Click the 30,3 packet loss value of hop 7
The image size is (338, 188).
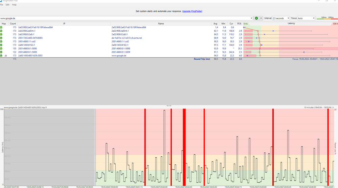pos(240,49)
